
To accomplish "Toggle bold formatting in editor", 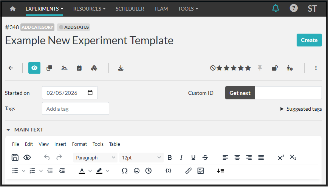I will (170, 158).
